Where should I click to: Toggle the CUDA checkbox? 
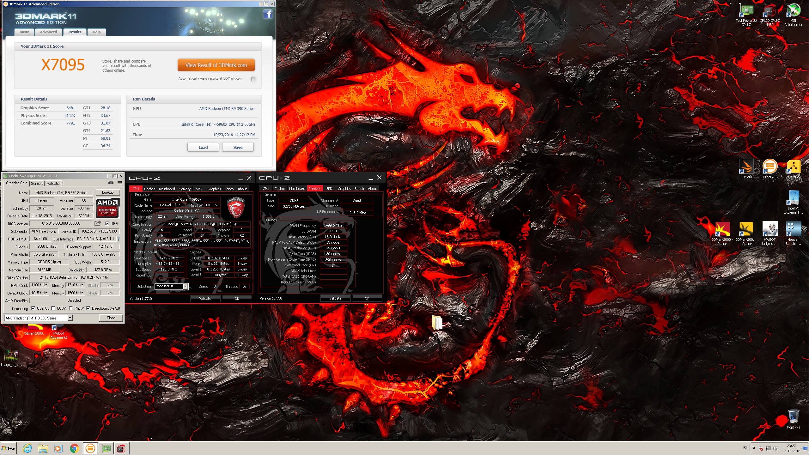(x=53, y=308)
